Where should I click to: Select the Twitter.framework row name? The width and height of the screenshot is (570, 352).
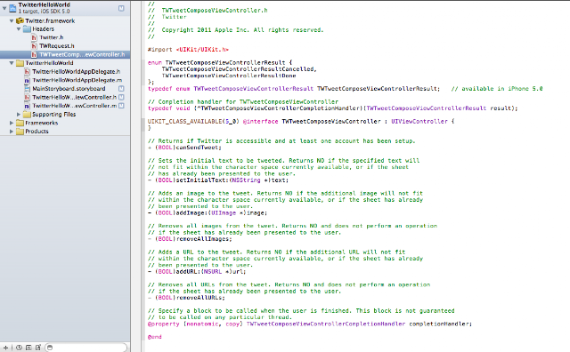(x=50, y=21)
